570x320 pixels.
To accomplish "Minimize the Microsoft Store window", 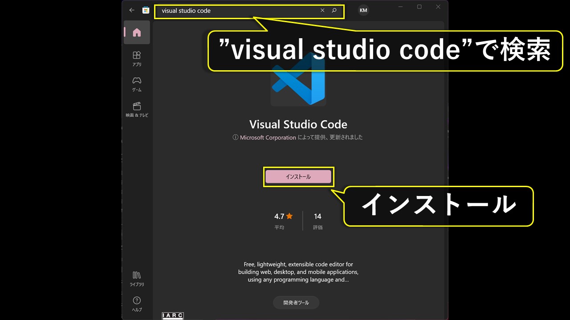I will coord(400,7).
